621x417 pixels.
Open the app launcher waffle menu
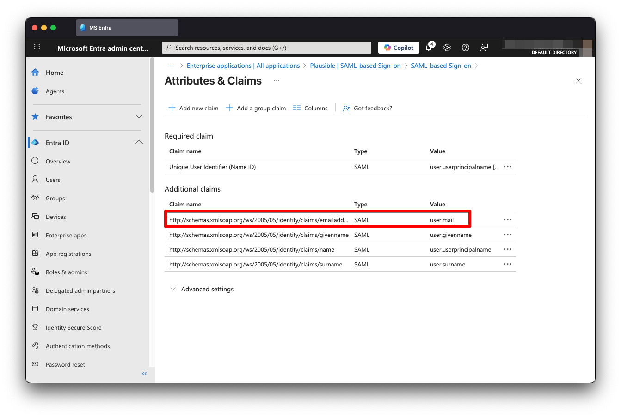[x=37, y=47]
